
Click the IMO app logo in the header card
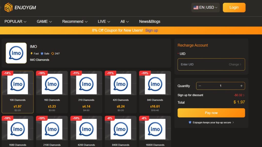click(16, 53)
